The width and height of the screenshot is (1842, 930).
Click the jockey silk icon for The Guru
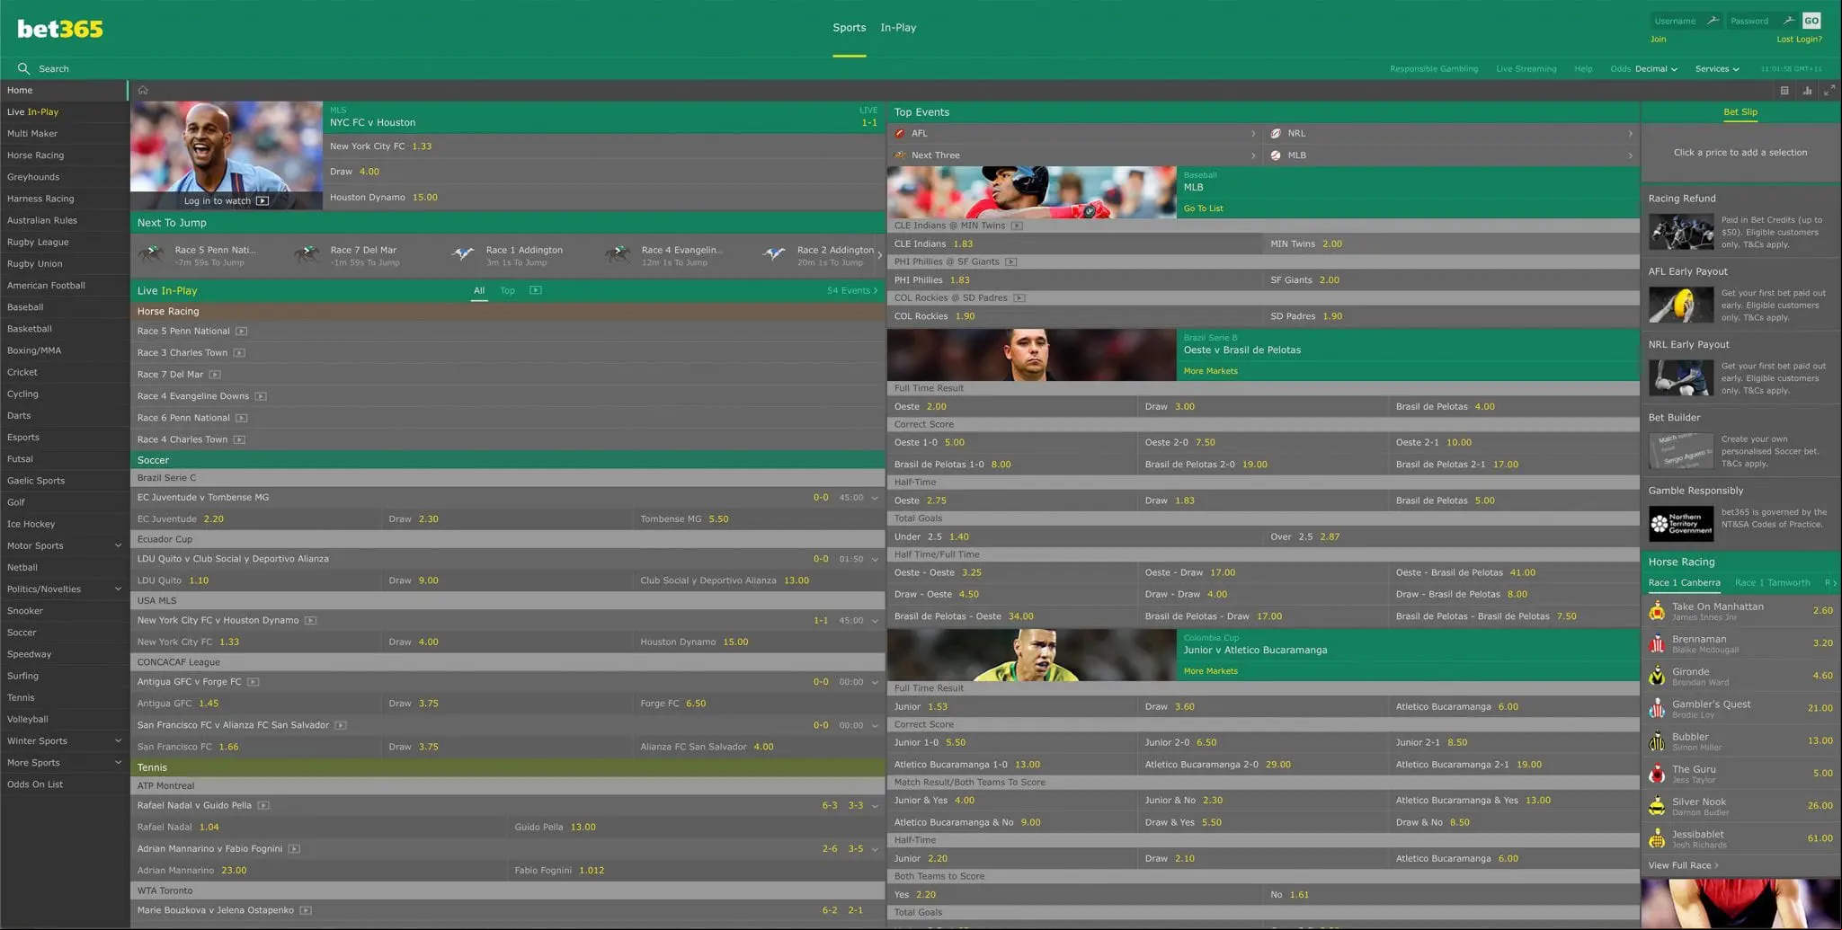tap(1657, 774)
